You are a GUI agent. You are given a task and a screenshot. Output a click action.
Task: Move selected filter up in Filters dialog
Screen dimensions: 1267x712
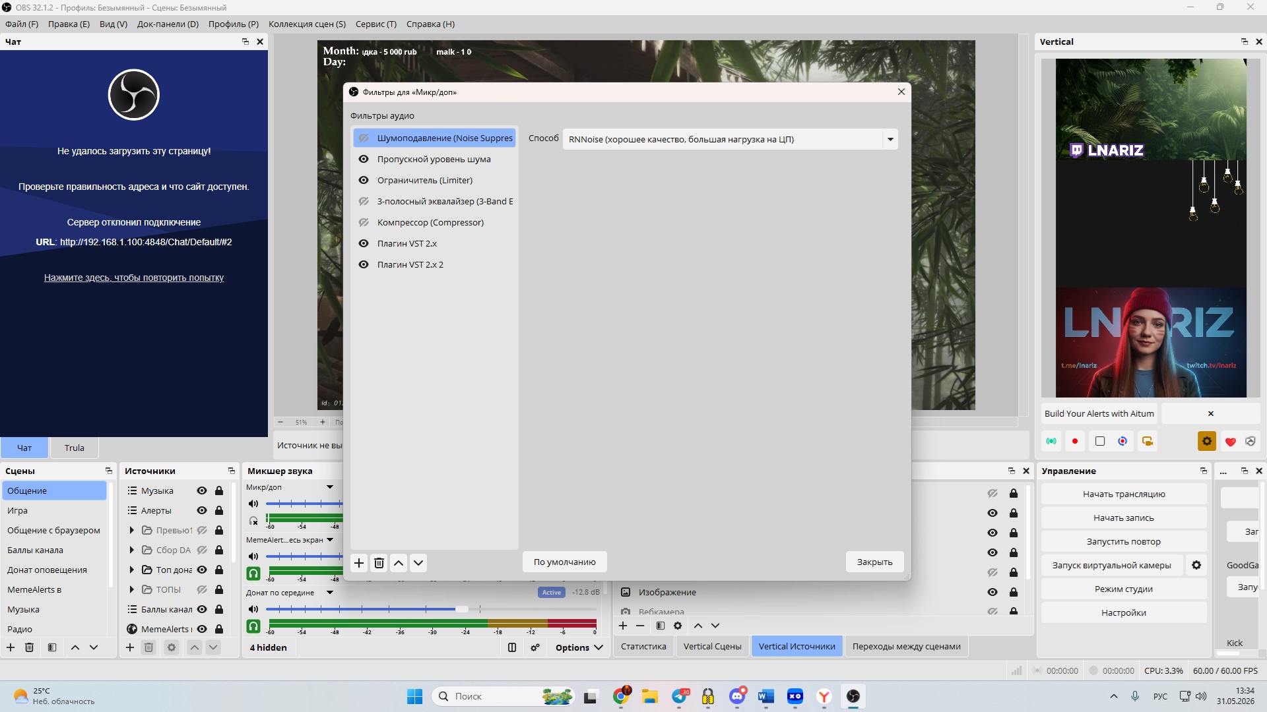(x=399, y=563)
